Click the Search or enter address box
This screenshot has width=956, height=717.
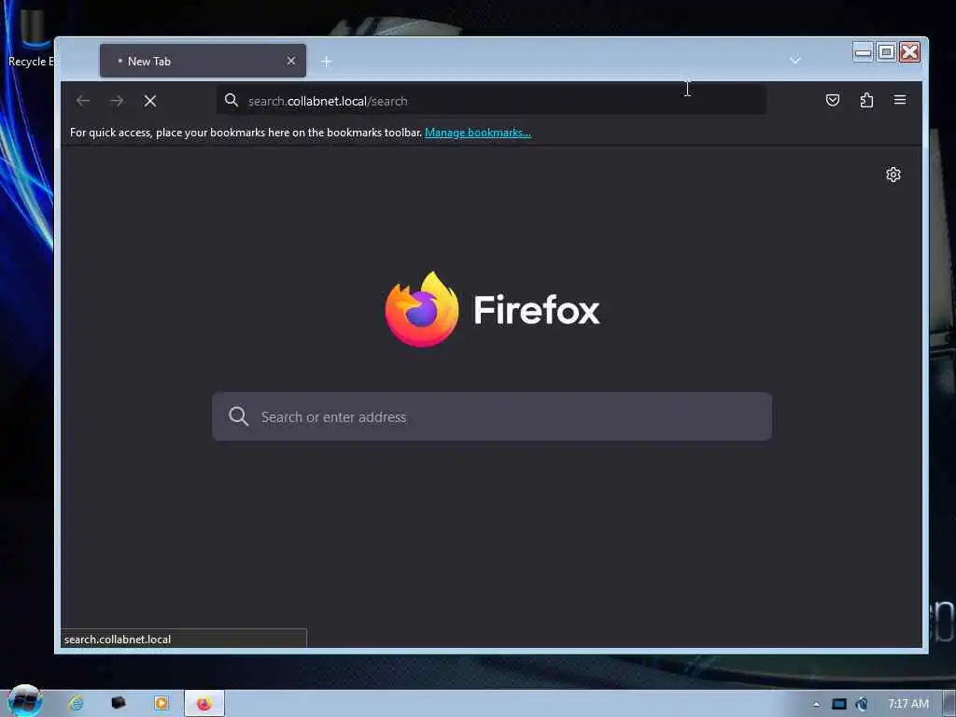(491, 416)
